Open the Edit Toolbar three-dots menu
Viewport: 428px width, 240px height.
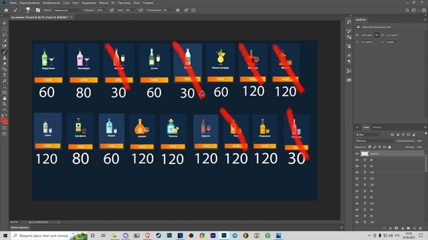point(5,109)
